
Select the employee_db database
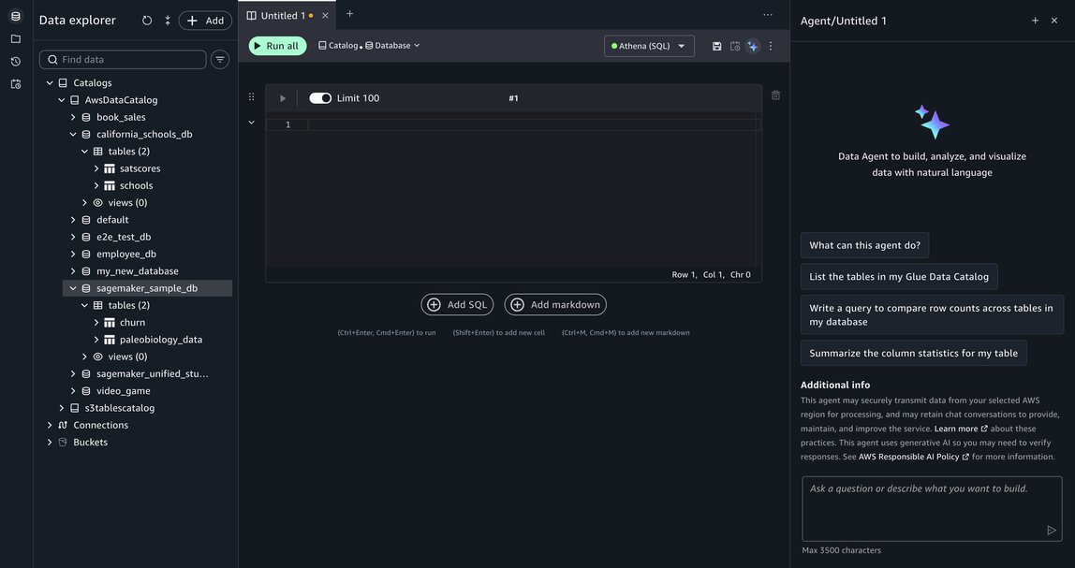[x=126, y=255]
